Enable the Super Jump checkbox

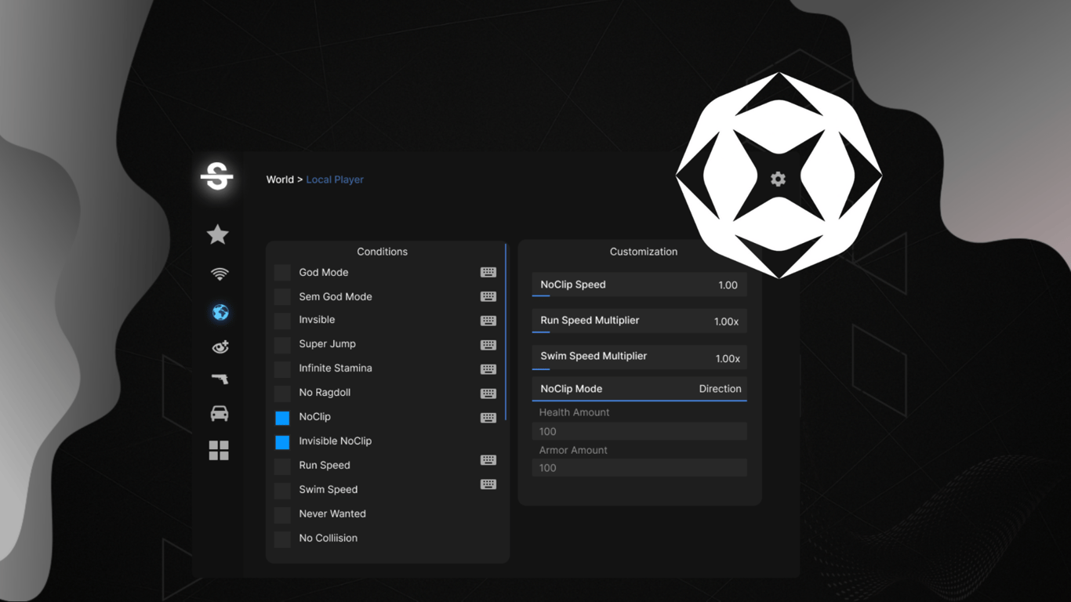tap(282, 345)
